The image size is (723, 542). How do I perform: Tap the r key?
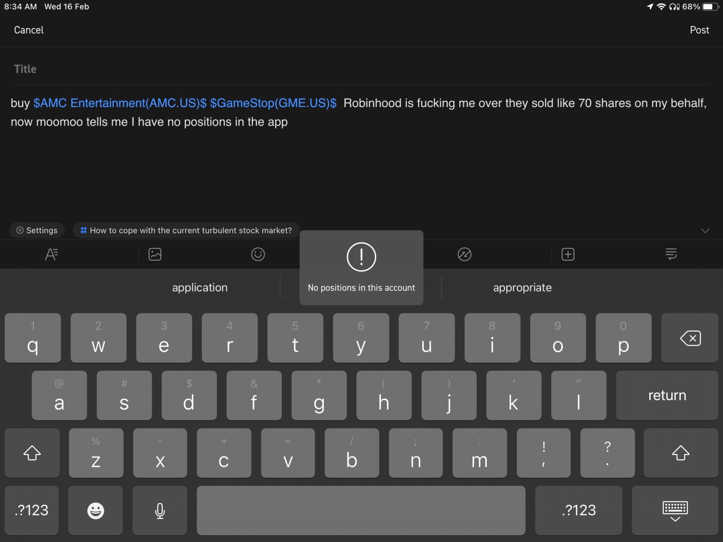point(230,338)
